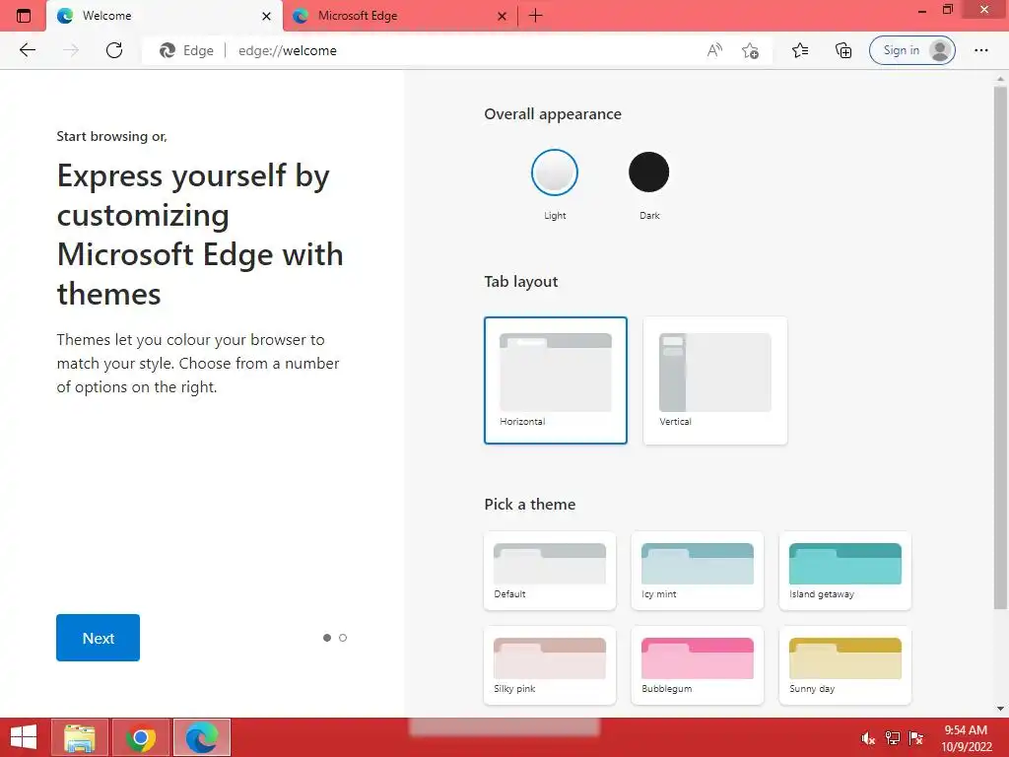Minimize the Edge window
The image size is (1009, 757).
click(921, 10)
